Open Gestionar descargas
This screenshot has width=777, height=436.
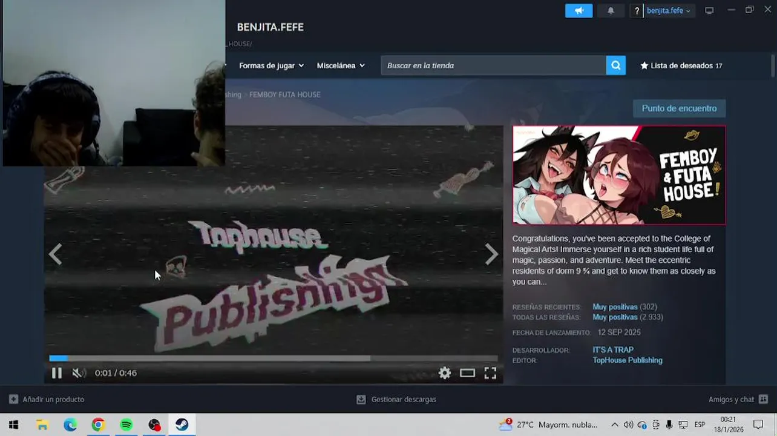pyautogui.click(x=396, y=400)
